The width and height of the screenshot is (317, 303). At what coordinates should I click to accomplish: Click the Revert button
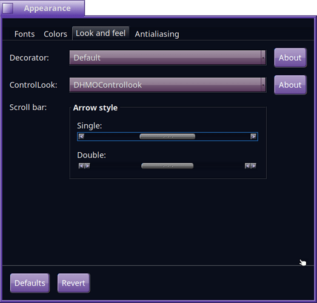tap(73, 283)
